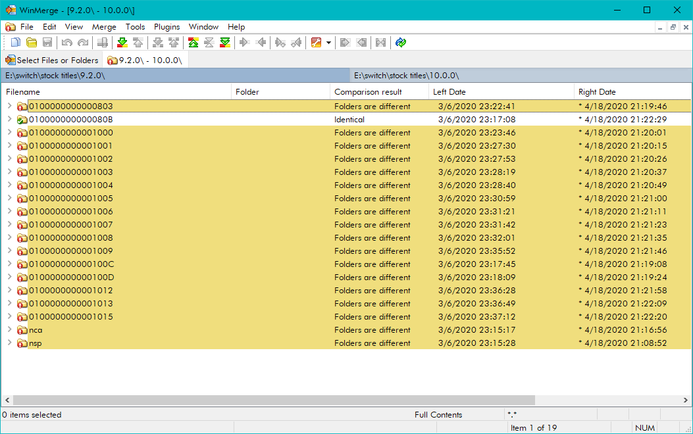
Task: Click the Save floppy disk icon
Action: click(47, 42)
